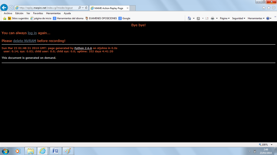
Task: Click the command bar Home icon
Action: coord(189,18)
